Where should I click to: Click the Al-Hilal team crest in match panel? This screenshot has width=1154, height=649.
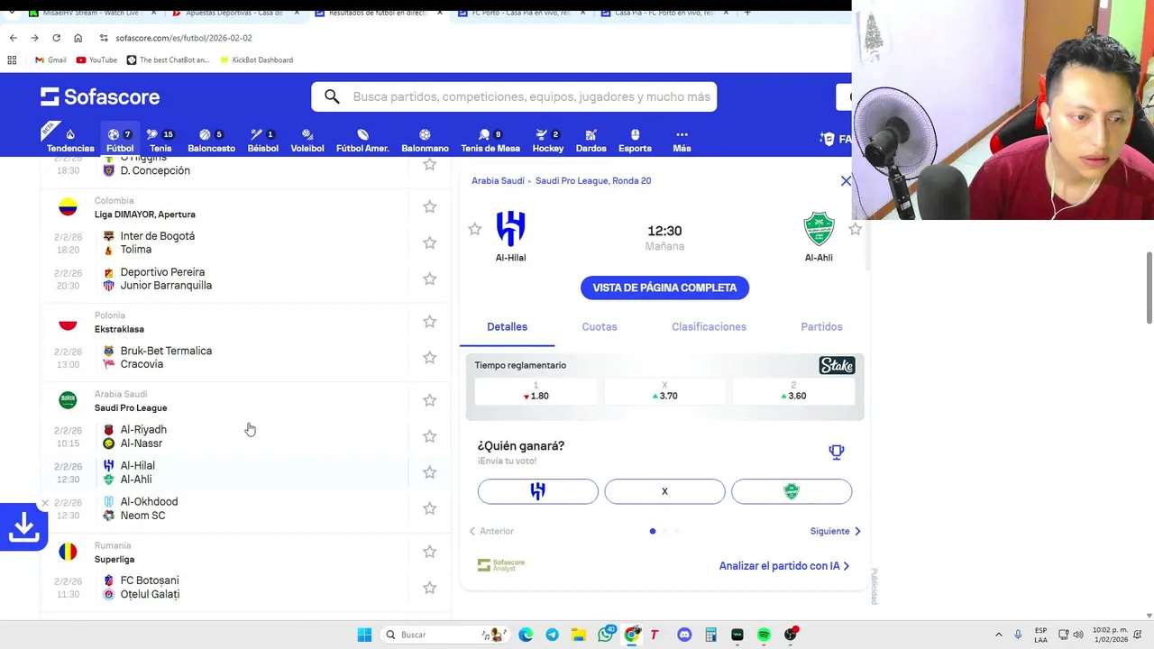click(510, 229)
